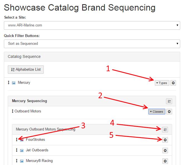Select the Jet Outboards class label

coord(37,150)
